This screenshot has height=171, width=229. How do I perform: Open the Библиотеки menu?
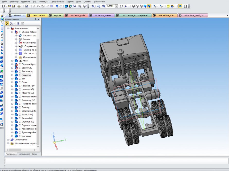99,2
